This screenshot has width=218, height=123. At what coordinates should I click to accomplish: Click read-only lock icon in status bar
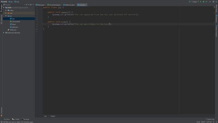(214, 122)
